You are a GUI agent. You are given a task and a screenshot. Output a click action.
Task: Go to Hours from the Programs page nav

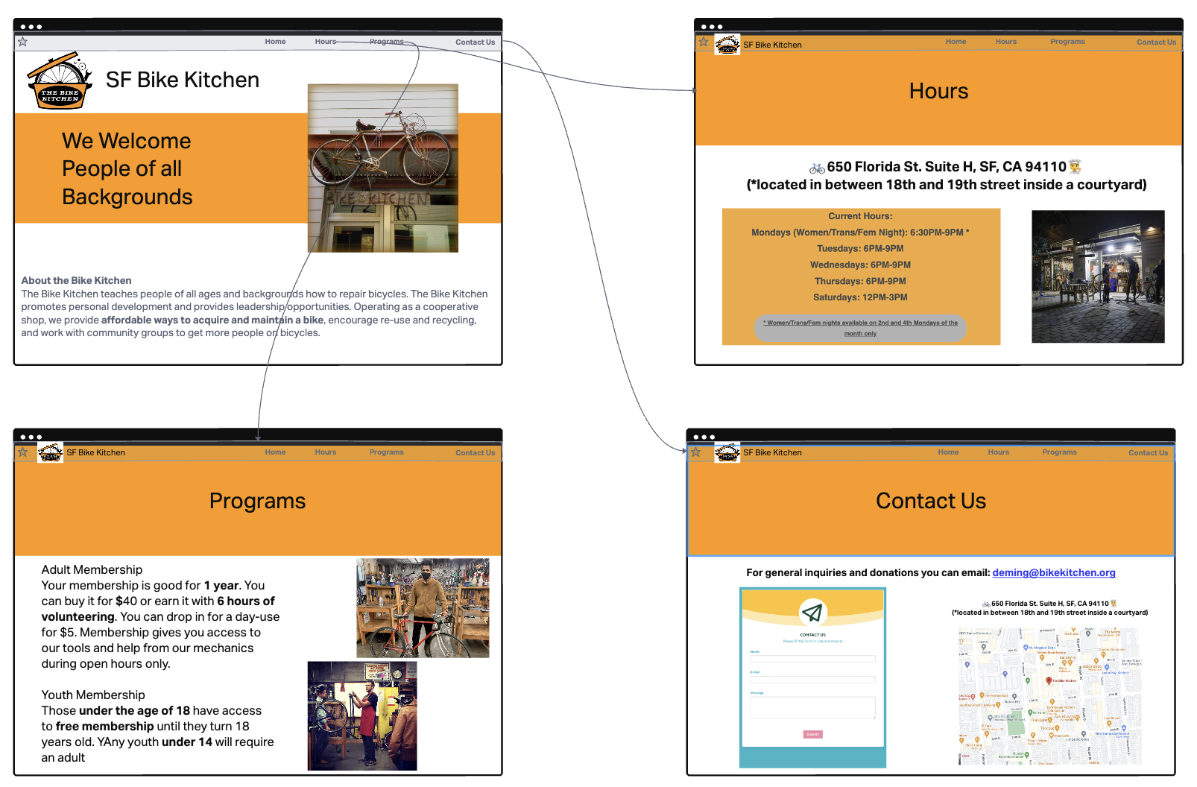[x=325, y=452]
